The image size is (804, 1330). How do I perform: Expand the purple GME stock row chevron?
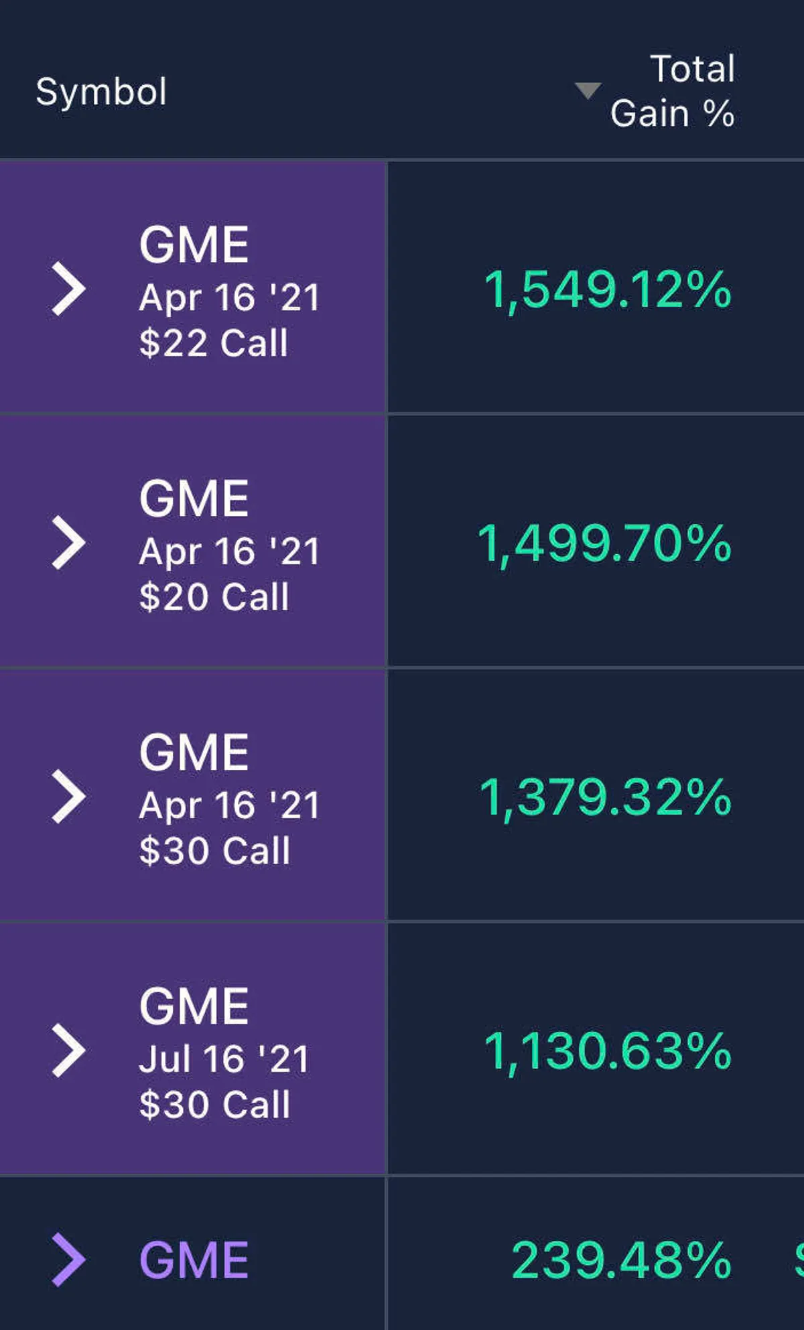coord(69,1260)
